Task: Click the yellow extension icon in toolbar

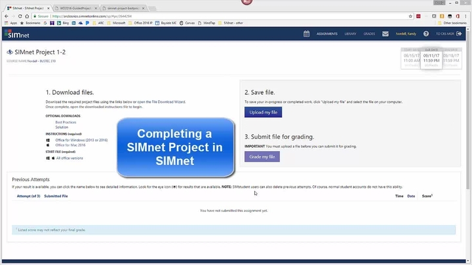Action: (x=442, y=16)
